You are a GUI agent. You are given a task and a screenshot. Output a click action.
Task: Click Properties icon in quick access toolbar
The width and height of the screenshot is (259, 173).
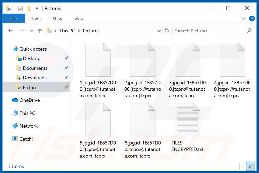20,8
